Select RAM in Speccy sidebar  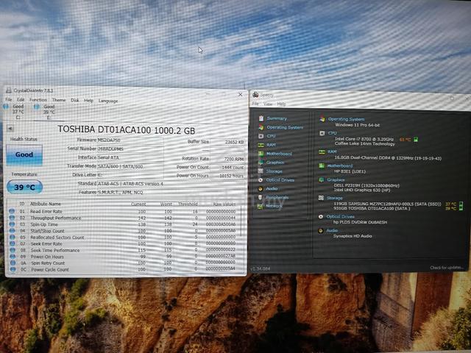click(x=271, y=145)
